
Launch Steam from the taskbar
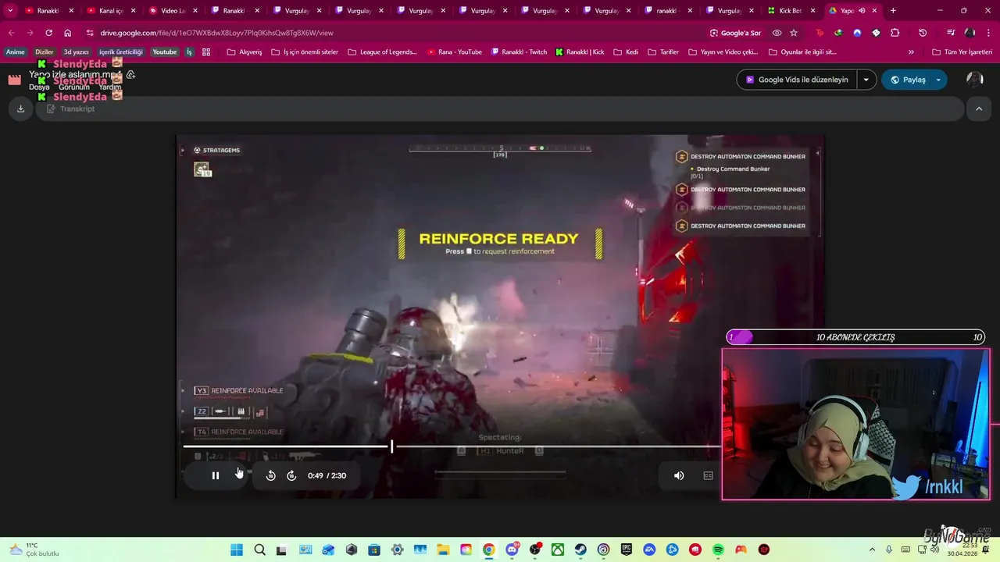coord(580,550)
